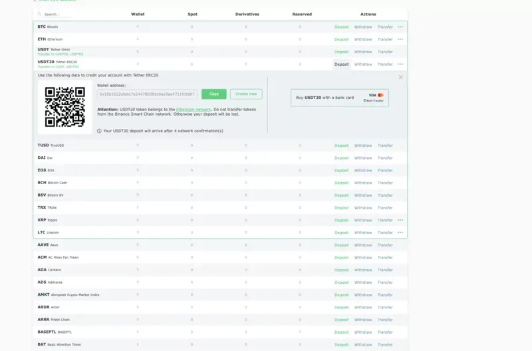Open more options for the ETH row
The width and height of the screenshot is (532, 351).
point(400,39)
